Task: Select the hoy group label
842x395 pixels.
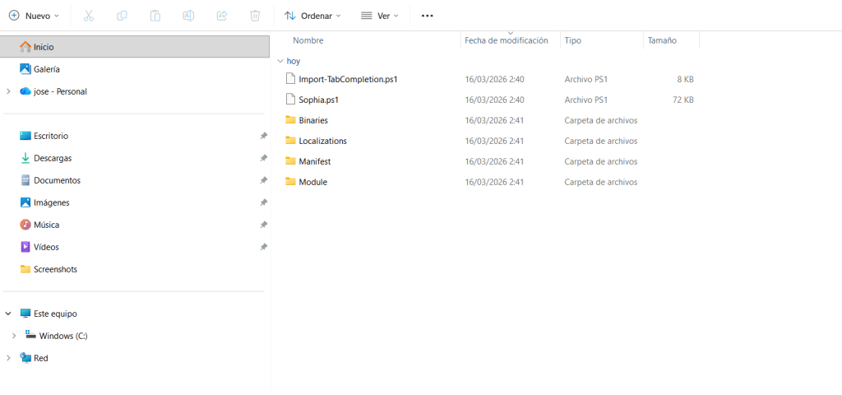Action: click(294, 61)
